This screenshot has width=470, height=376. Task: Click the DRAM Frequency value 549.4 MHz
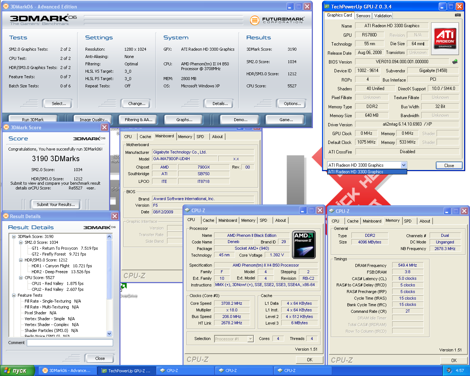408,265
